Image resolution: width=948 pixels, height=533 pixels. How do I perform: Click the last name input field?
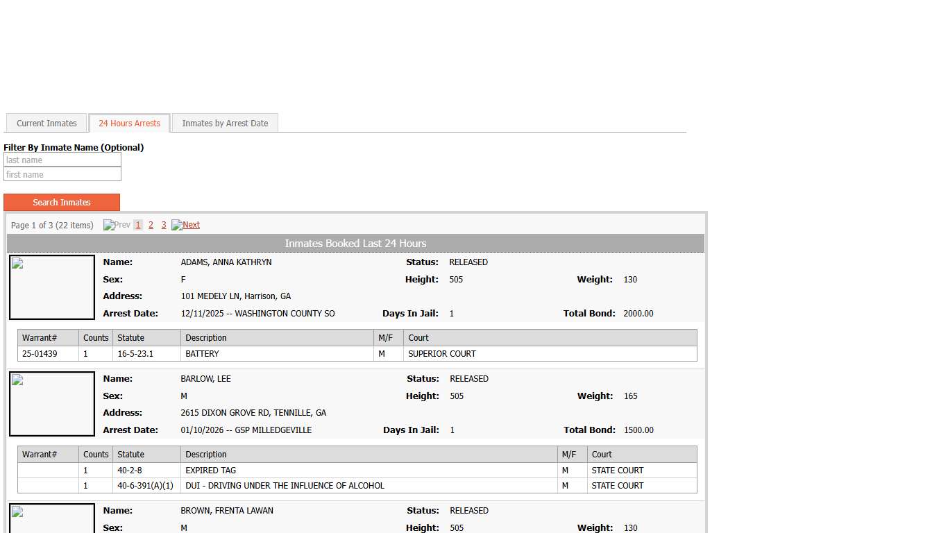coord(62,160)
